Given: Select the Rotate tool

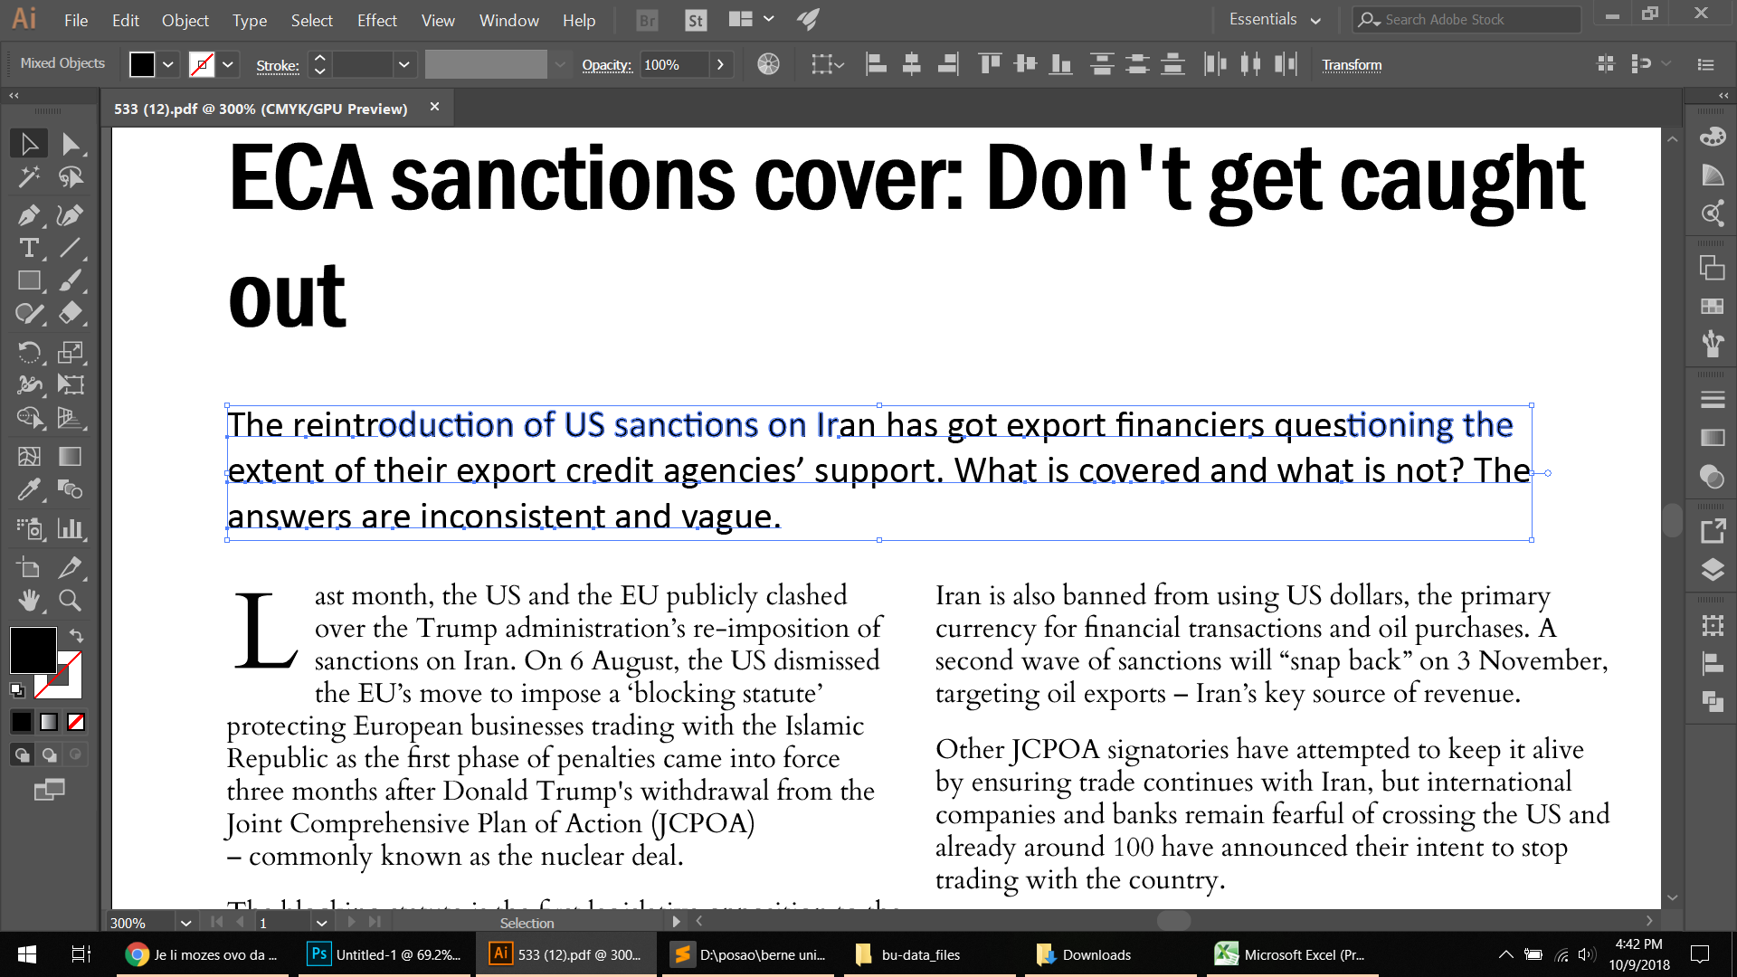Looking at the screenshot, I should click(x=29, y=352).
